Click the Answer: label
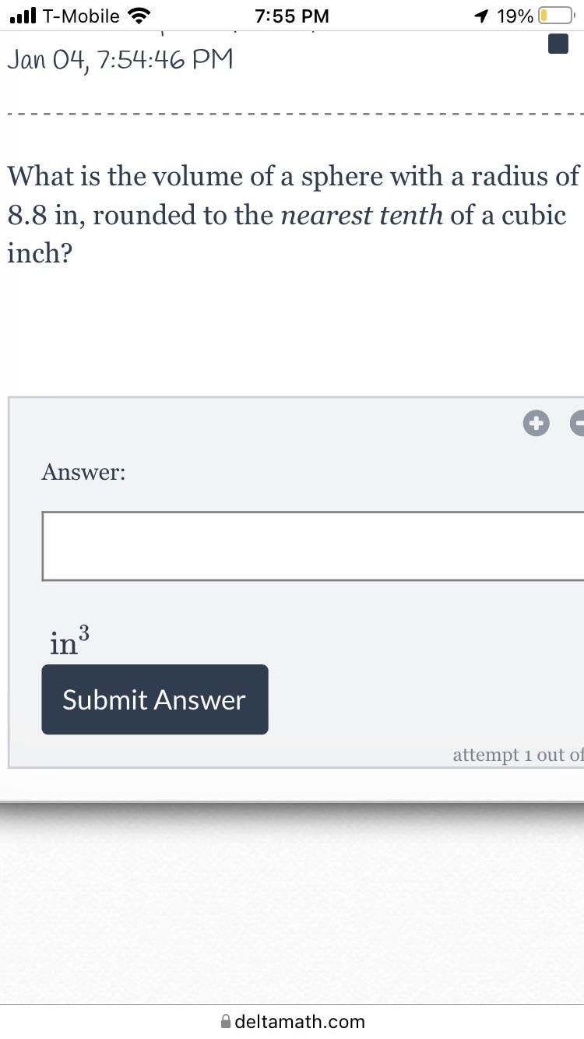Viewport: 584px width, 1039px height. pos(83,472)
